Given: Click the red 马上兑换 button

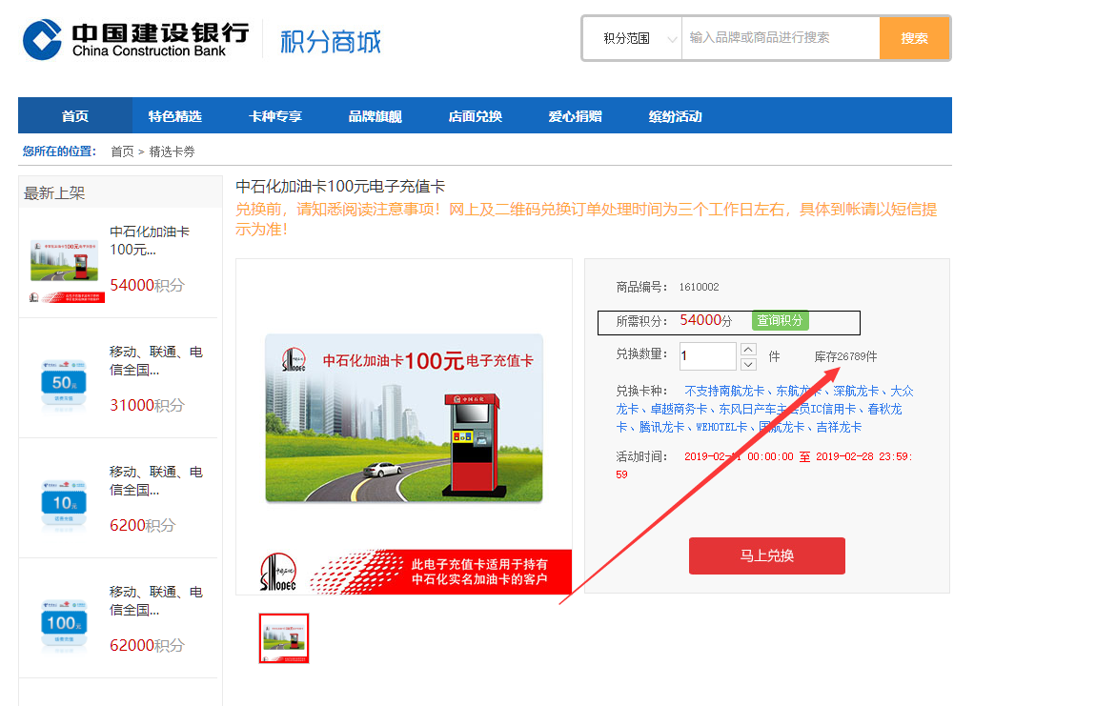Looking at the screenshot, I should 767,555.
